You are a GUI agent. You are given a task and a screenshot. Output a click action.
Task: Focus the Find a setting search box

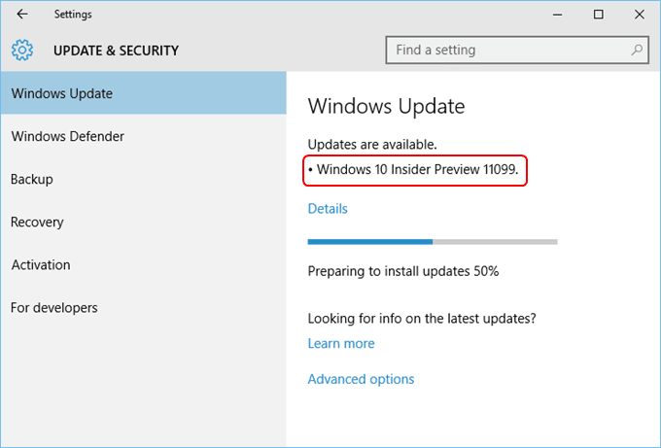517,51
